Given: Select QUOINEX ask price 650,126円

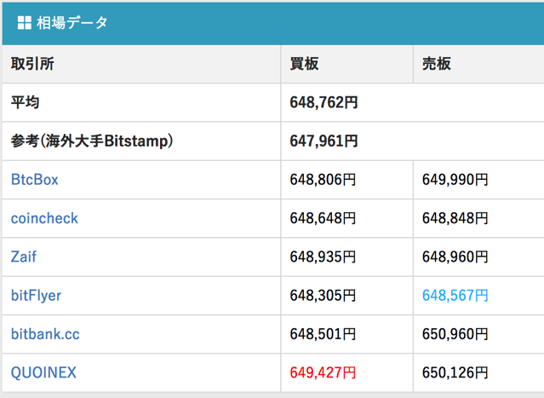Looking at the screenshot, I should 455,372.
